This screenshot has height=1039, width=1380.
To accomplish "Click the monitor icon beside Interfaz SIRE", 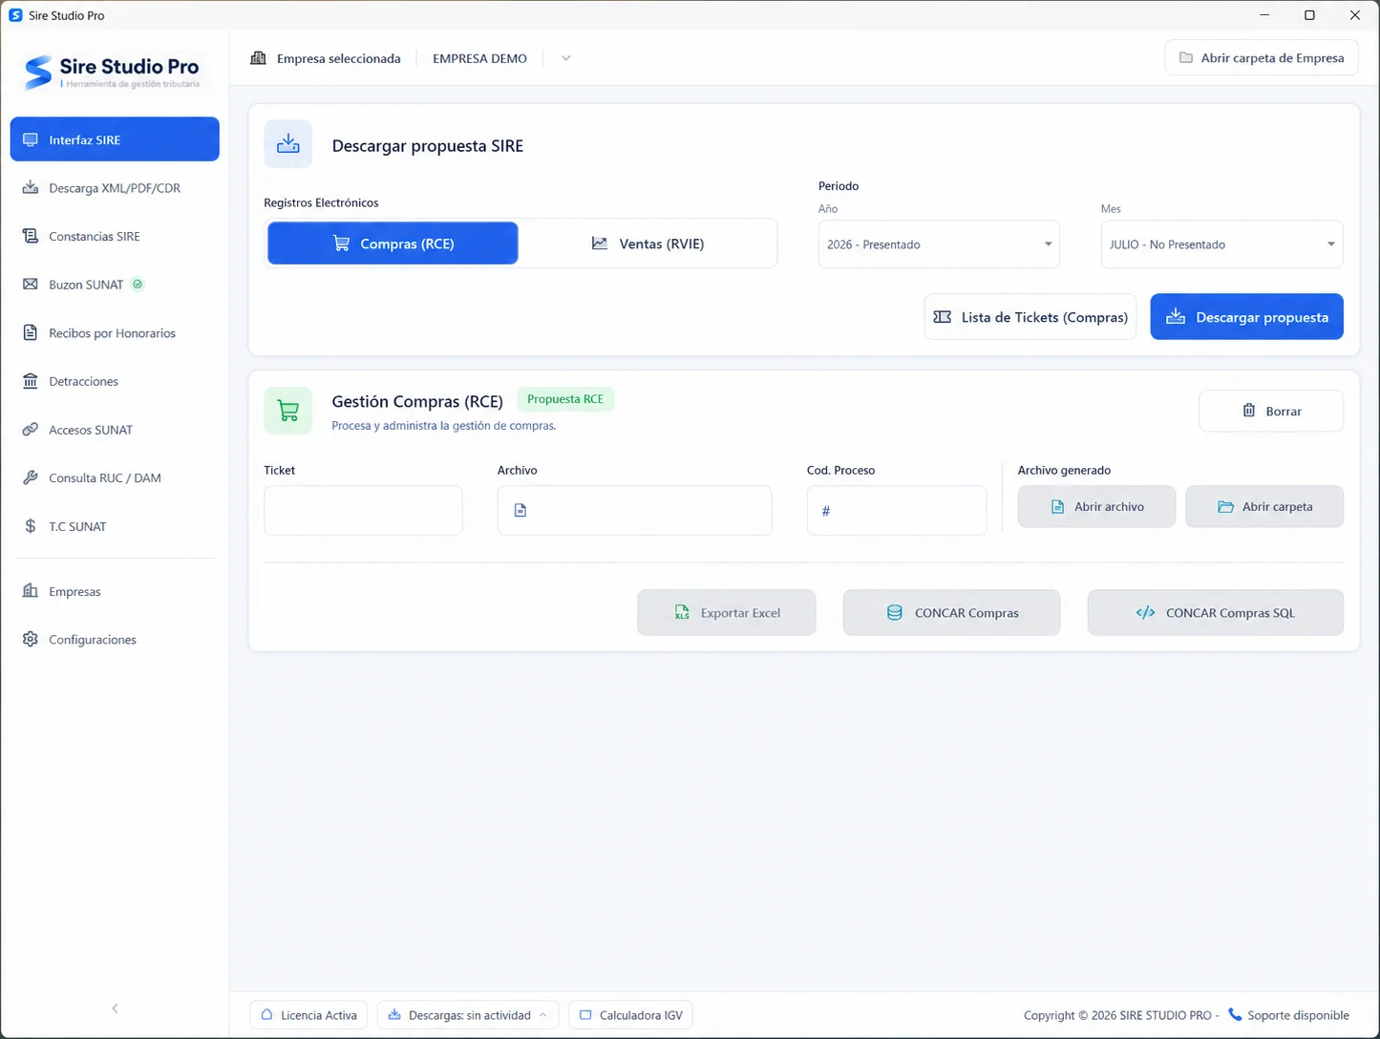I will click(x=31, y=139).
